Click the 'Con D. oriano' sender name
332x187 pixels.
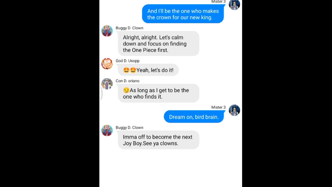coord(127,81)
